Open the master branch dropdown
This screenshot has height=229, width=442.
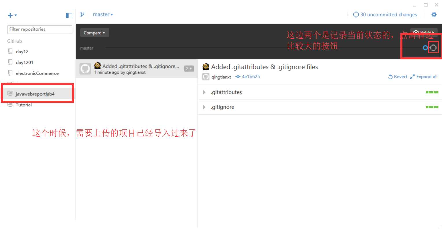point(103,14)
